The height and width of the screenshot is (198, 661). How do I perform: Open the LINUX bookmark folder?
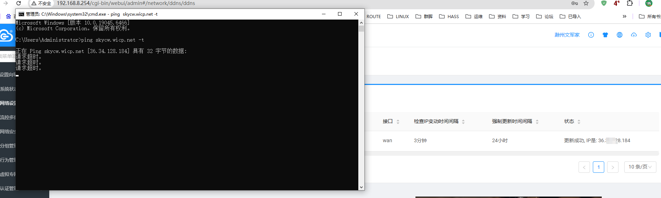[x=398, y=16]
